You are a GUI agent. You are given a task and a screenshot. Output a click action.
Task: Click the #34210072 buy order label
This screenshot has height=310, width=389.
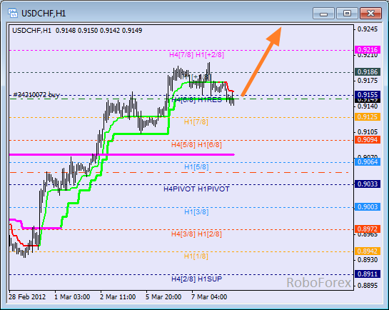point(36,95)
